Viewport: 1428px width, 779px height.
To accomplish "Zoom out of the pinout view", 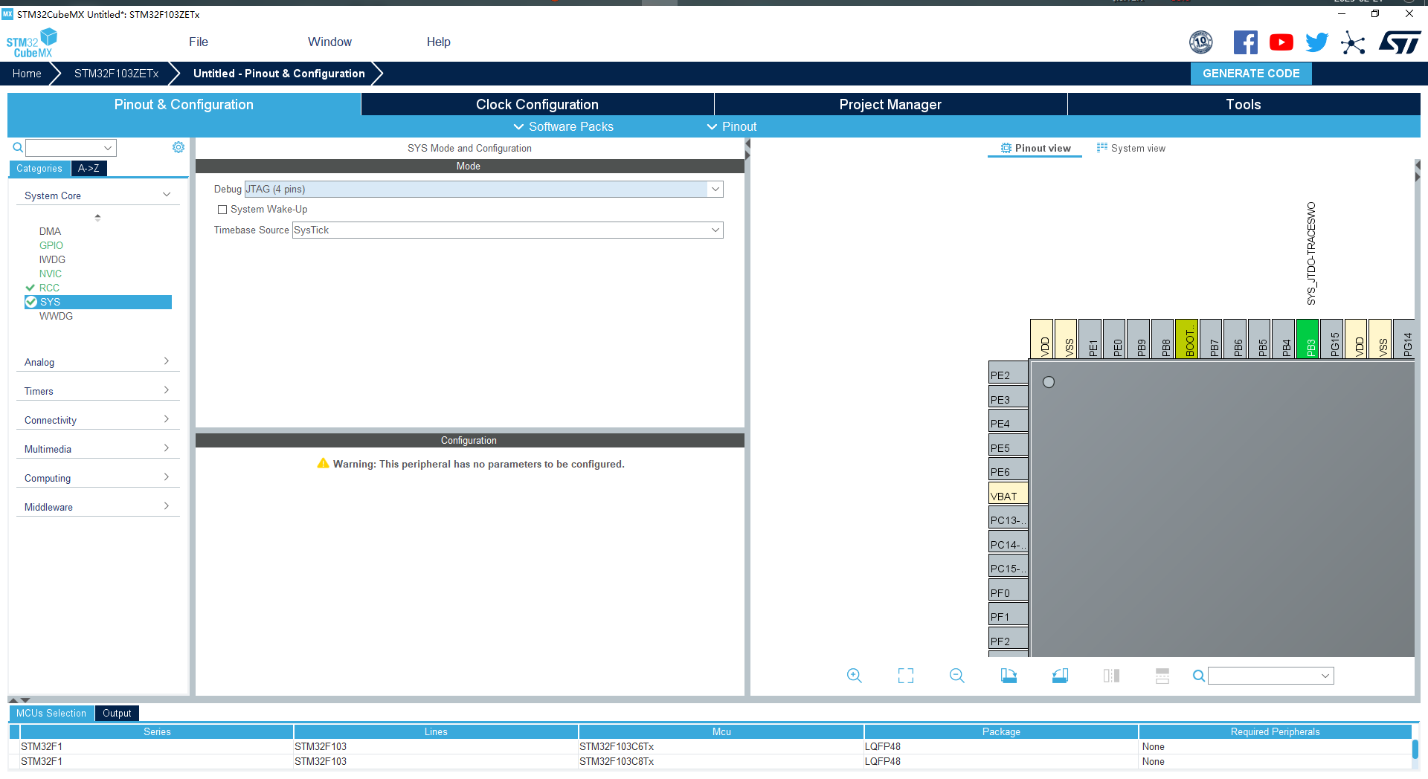I will click(957, 676).
